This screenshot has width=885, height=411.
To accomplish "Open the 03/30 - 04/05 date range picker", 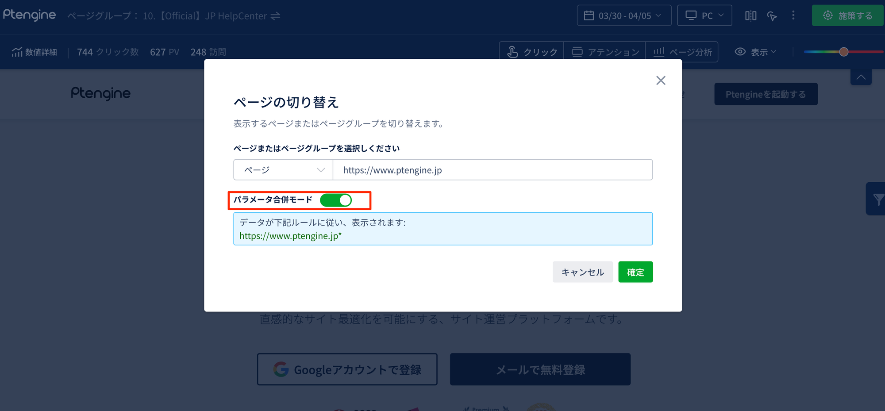I will pyautogui.click(x=624, y=16).
